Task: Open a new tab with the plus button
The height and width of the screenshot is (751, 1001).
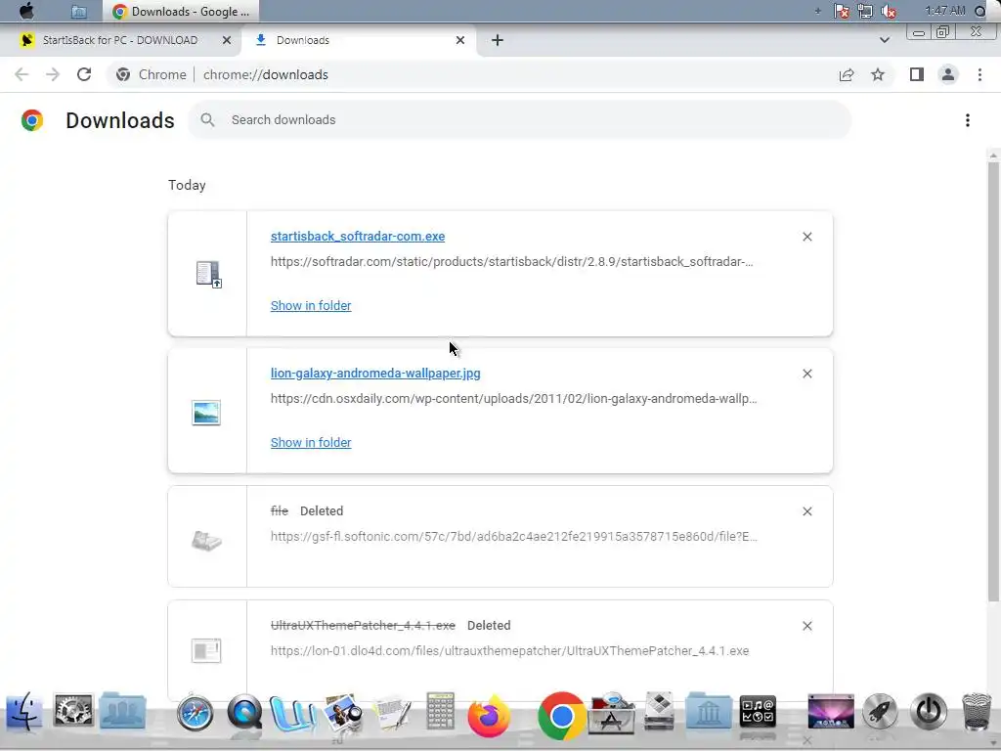Action: [x=498, y=40]
